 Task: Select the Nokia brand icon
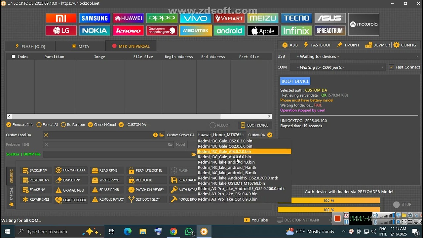pyautogui.click(x=95, y=31)
